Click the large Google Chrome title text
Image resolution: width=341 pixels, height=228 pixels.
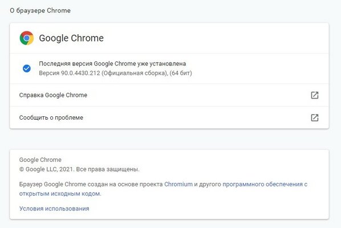pos(71,38)
